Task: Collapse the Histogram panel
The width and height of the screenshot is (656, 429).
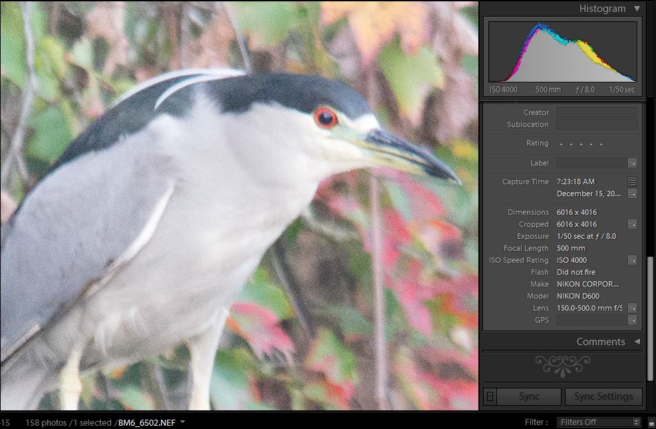Action: [x=637, y=9]
